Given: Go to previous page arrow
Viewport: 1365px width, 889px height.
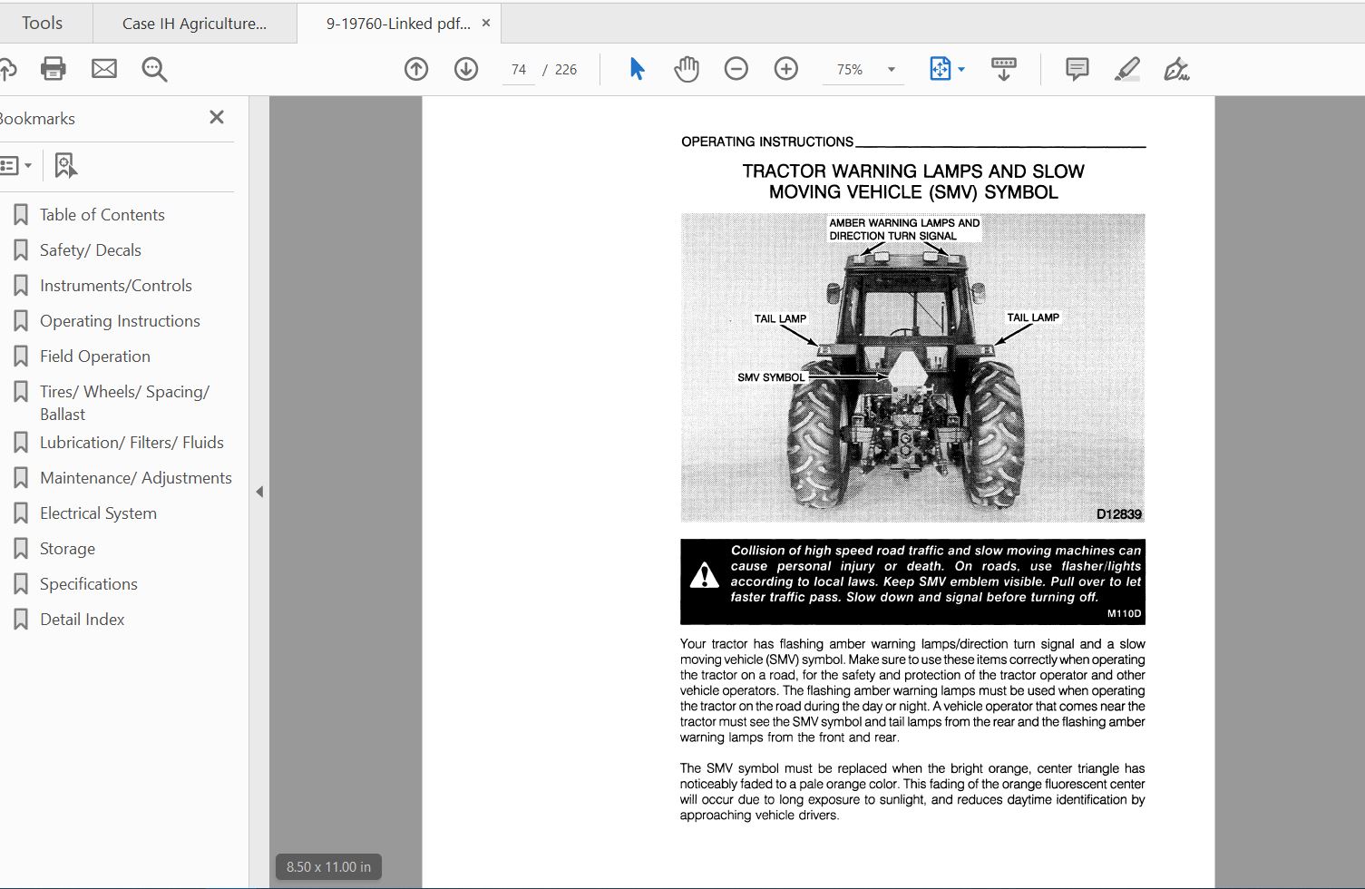Looking at the screenshot, I should [416, 69].
